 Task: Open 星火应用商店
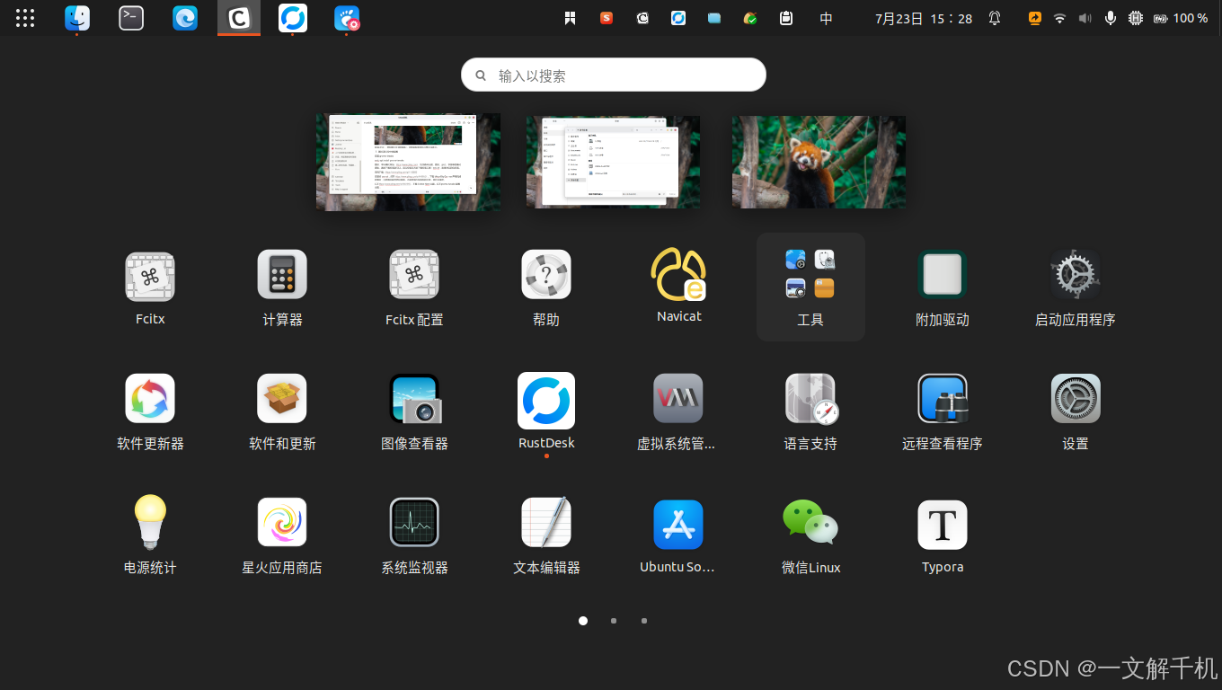(282, 524)
